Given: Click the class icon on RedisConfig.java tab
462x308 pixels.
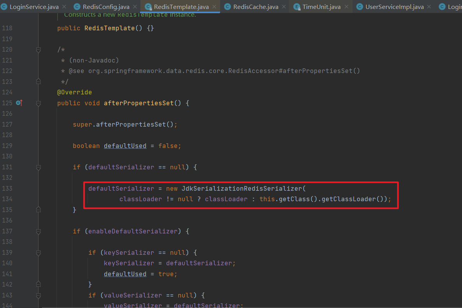Looking at the screenshot, I should tap(77, 7).
